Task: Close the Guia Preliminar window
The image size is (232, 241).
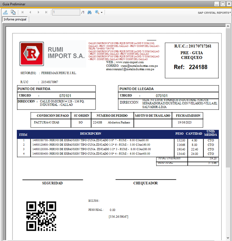Action: (229, 4)
